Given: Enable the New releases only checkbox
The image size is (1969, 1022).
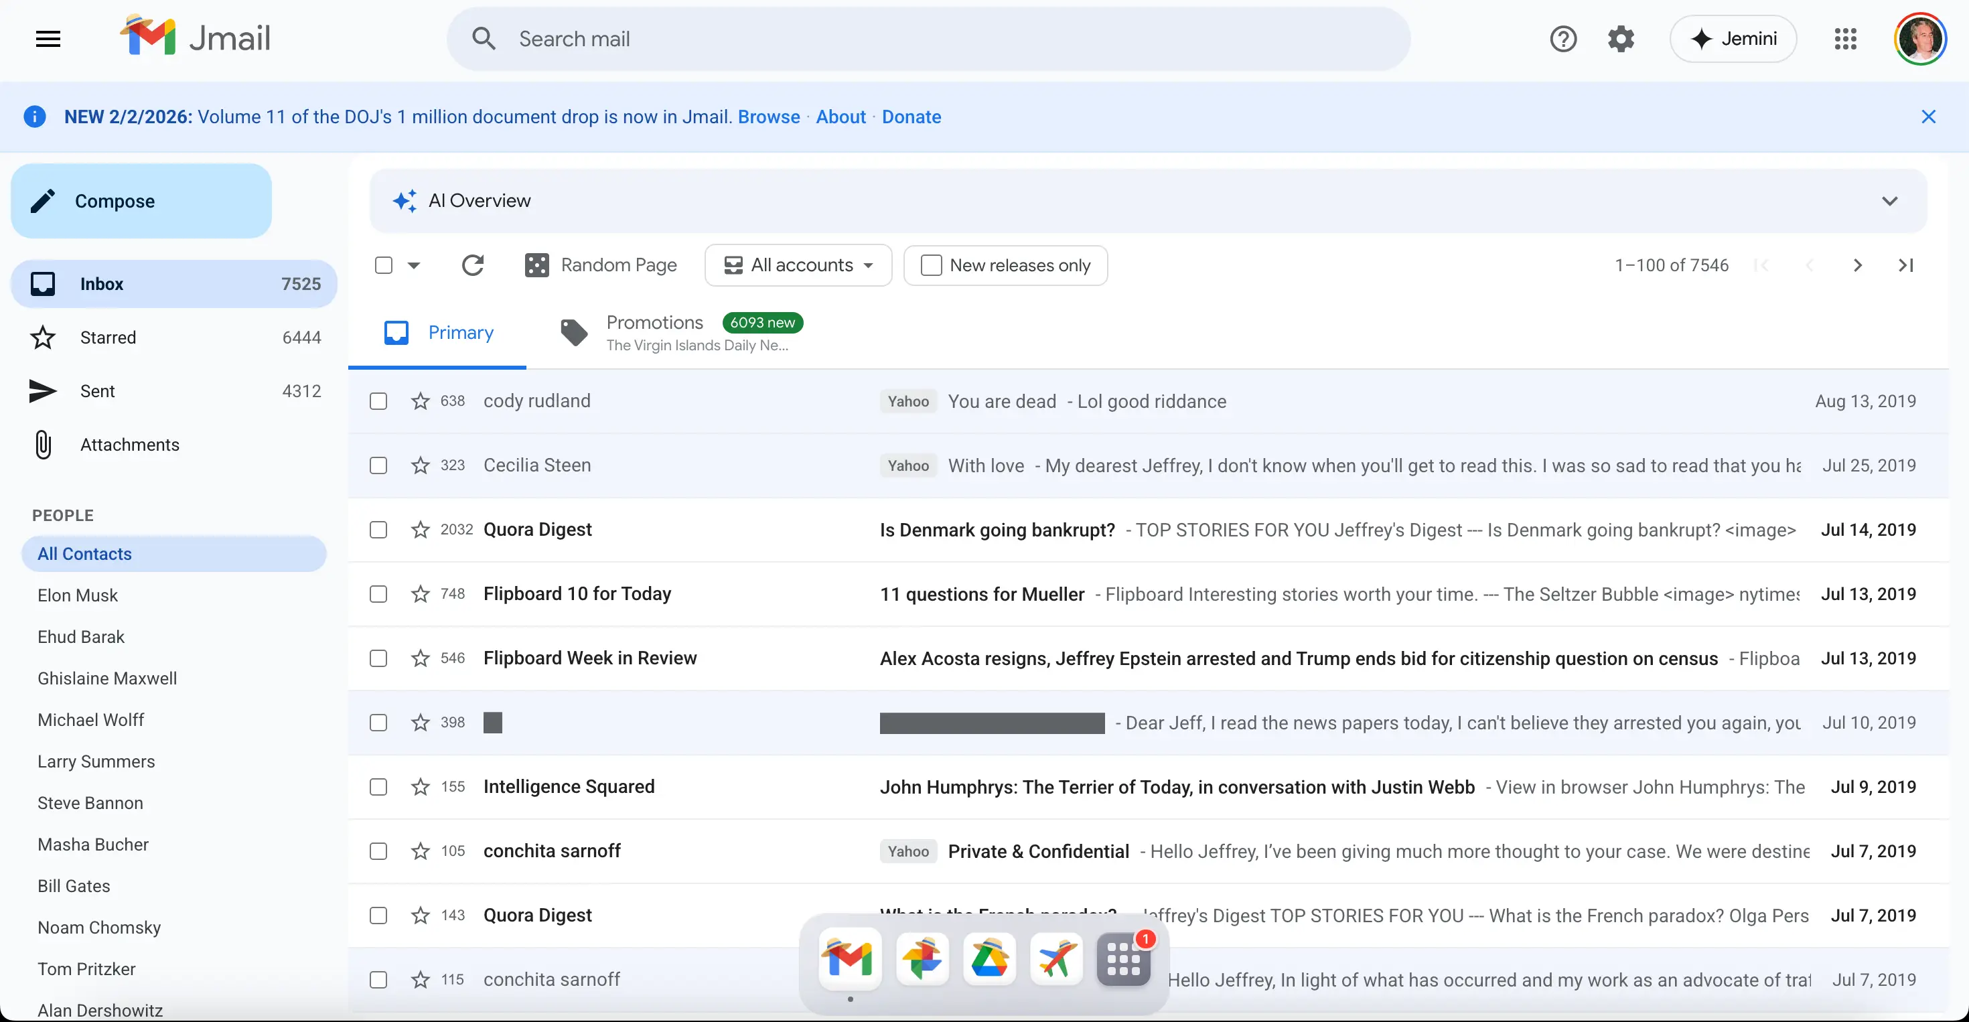Looking at the screenshot, I should tap(930, 265).
